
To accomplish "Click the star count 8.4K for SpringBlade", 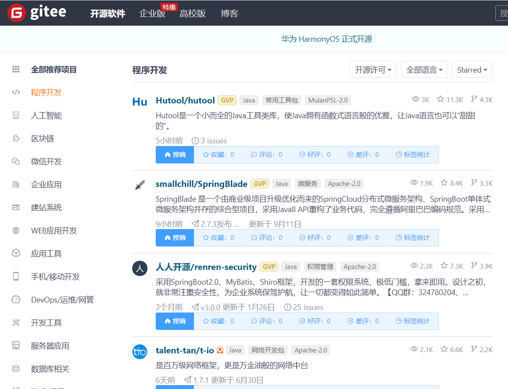I will [452, 183].
